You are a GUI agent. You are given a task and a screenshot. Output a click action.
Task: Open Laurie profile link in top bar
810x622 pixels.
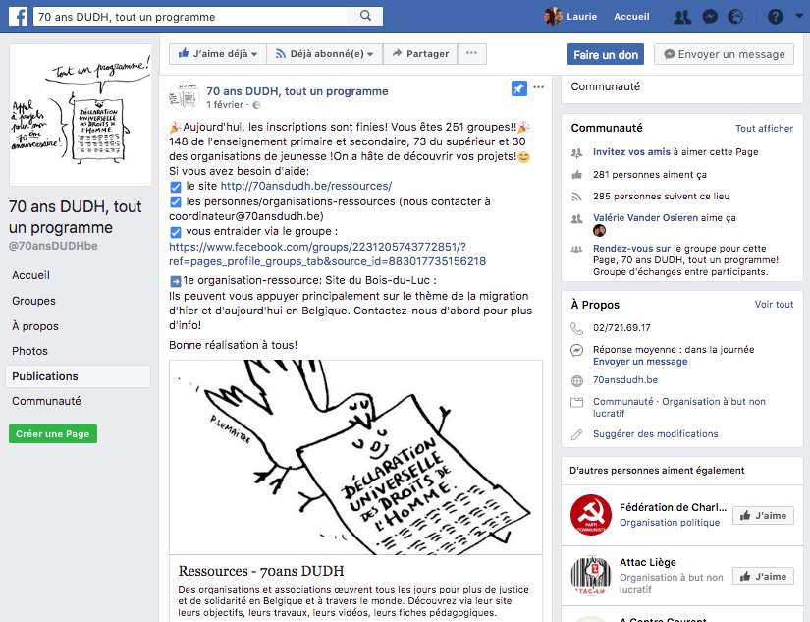tap(581, 17)
